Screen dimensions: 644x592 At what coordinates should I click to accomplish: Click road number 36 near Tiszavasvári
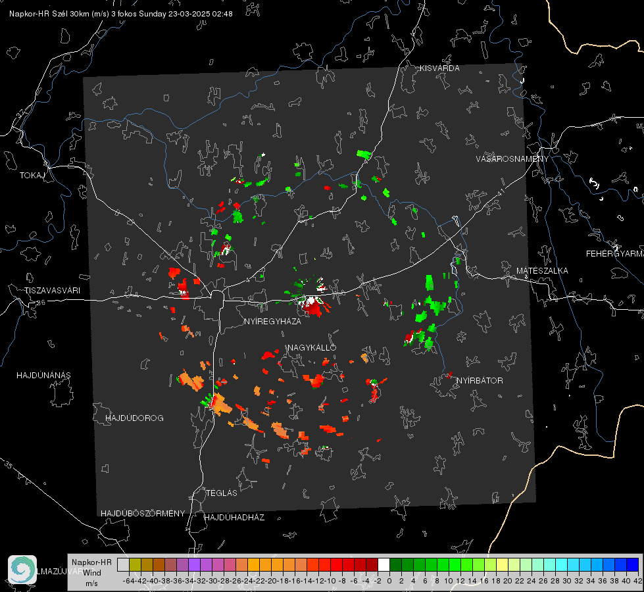[x=41, y=303]
